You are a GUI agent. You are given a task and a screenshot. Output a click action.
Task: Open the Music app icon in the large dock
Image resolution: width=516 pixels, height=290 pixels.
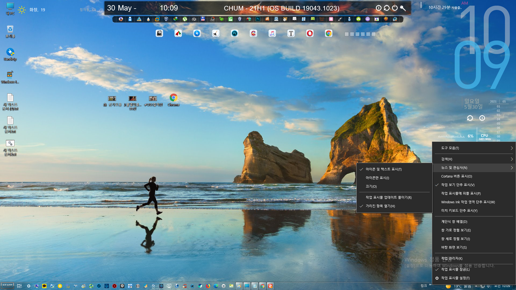click(x=272, y=33)
